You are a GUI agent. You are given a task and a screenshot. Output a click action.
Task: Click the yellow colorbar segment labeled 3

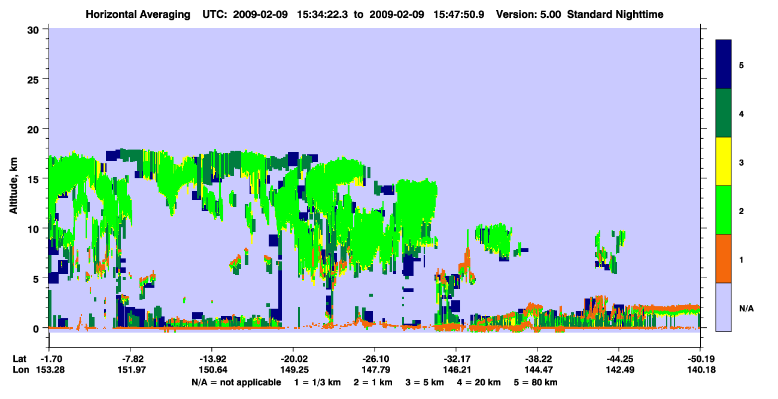point(724,162)
